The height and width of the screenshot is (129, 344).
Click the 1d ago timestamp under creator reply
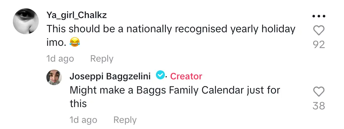[x=83, y=120]
